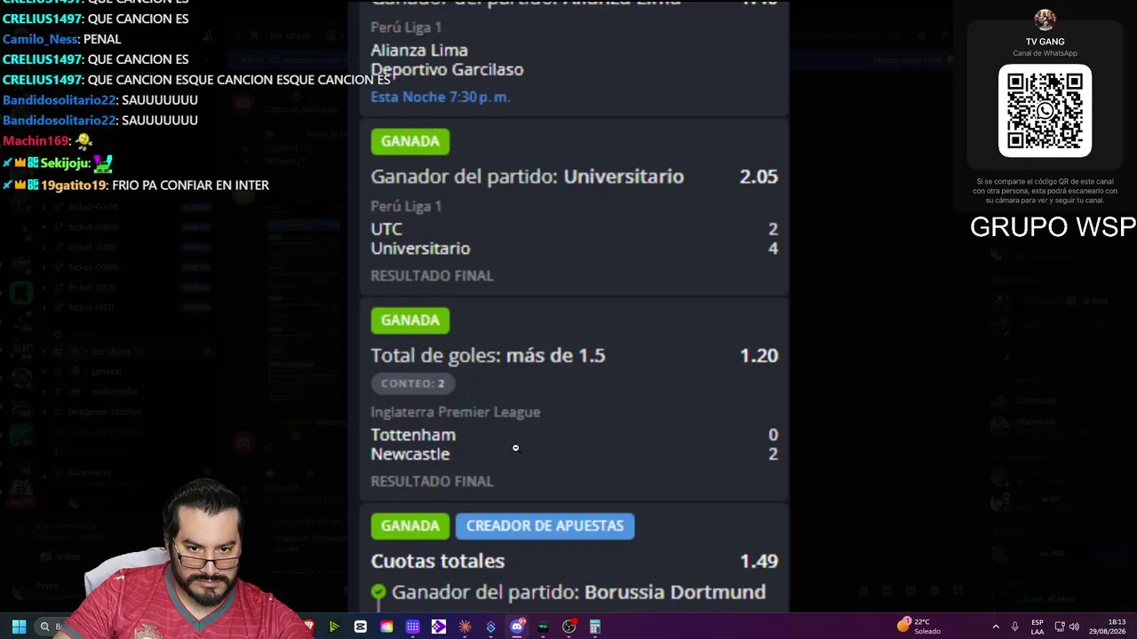Click the 2.05 odds value
The image size is (1137, 639).
point(759,177)
